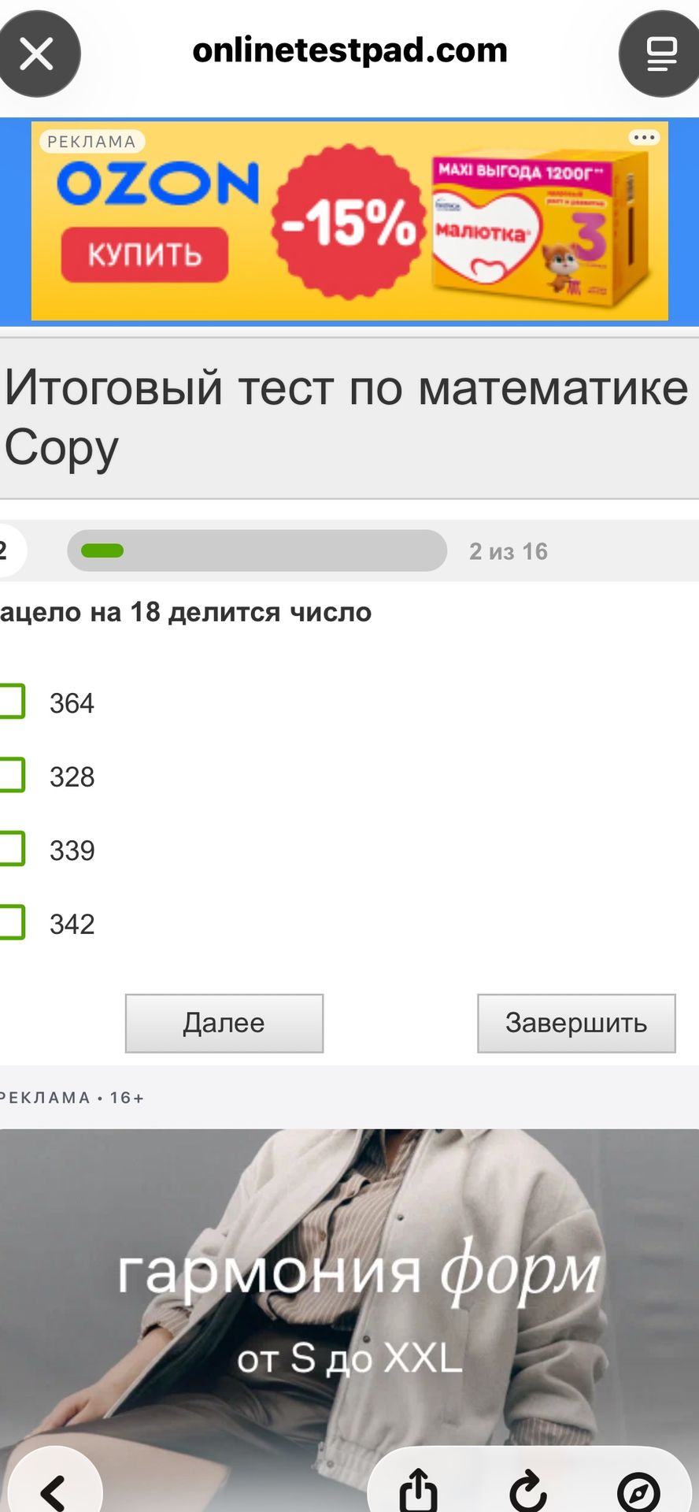Viewport: 699px width, 1512px height.
Task: Select the checkbox next to 339
Action: point(12,849)
